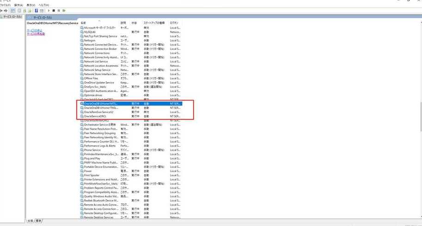Select the Quality Windows Audio Vid... service
422x226 pixels.
pyautogui.click(x=131, y=196)
